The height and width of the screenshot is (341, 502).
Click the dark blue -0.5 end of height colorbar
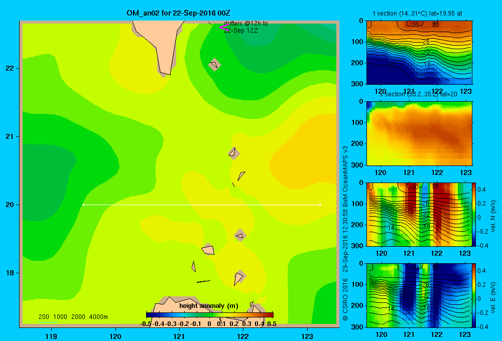[149, 315]
